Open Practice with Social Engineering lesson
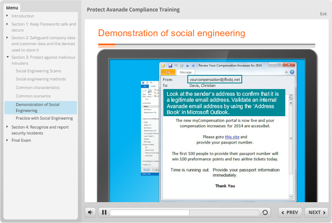Screen dimensions: 332x223 point(44,118)
